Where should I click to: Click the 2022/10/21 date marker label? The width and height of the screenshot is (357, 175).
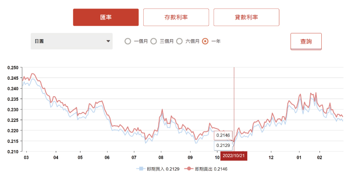[233, 156]
